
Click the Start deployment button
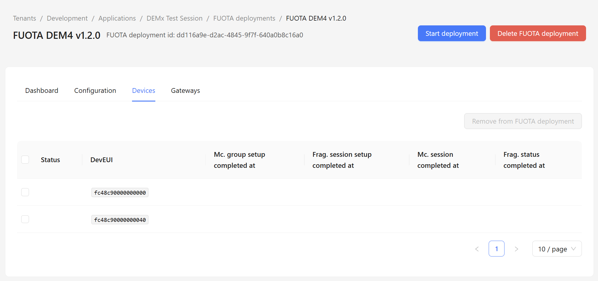(452, 33)
